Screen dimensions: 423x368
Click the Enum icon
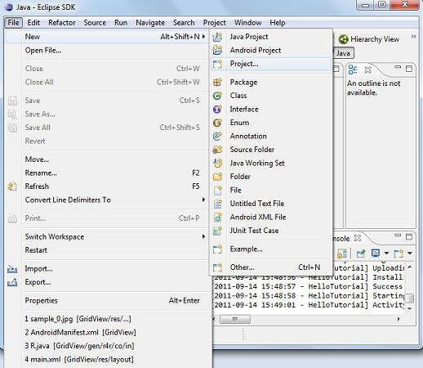(x=217, y=123)
